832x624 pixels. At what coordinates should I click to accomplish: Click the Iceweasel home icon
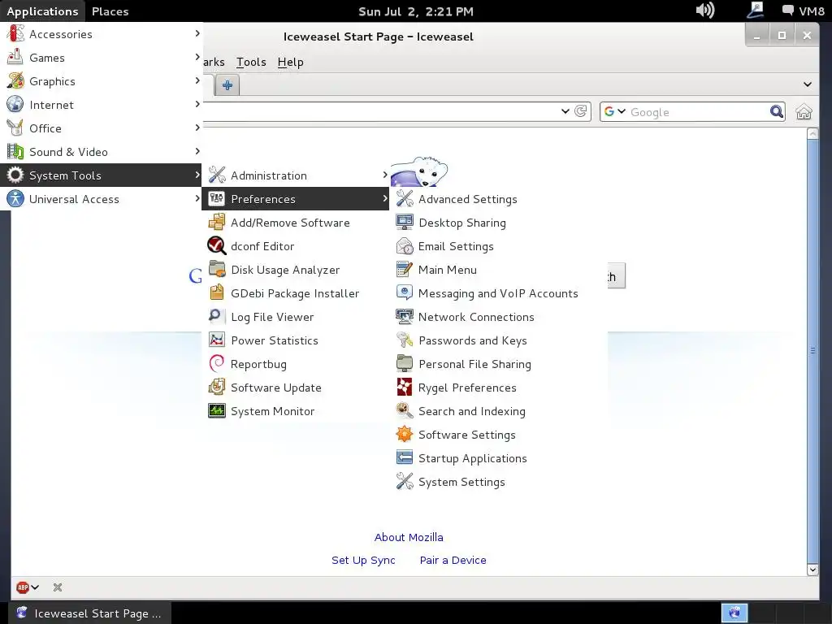(x=804, y=112)
